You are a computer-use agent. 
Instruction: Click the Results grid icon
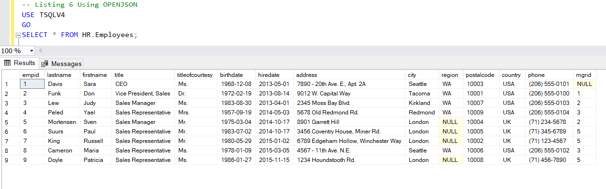[x=7, y=63]
